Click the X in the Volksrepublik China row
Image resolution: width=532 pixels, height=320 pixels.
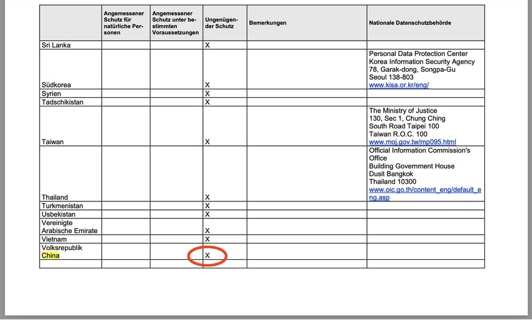pyautogui.click(x=207, y=256)
